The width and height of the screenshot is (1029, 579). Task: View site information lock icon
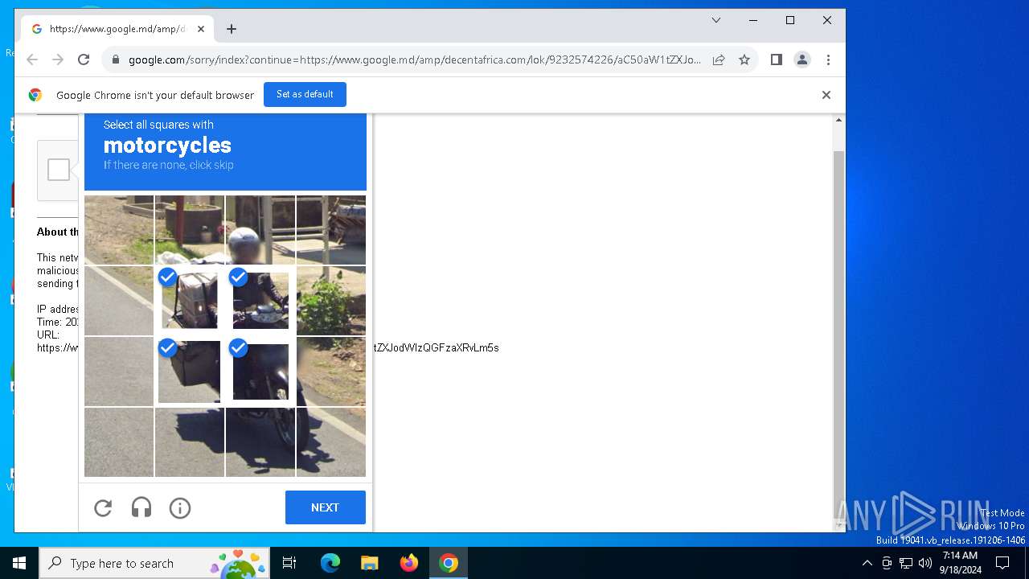(116, 60)
